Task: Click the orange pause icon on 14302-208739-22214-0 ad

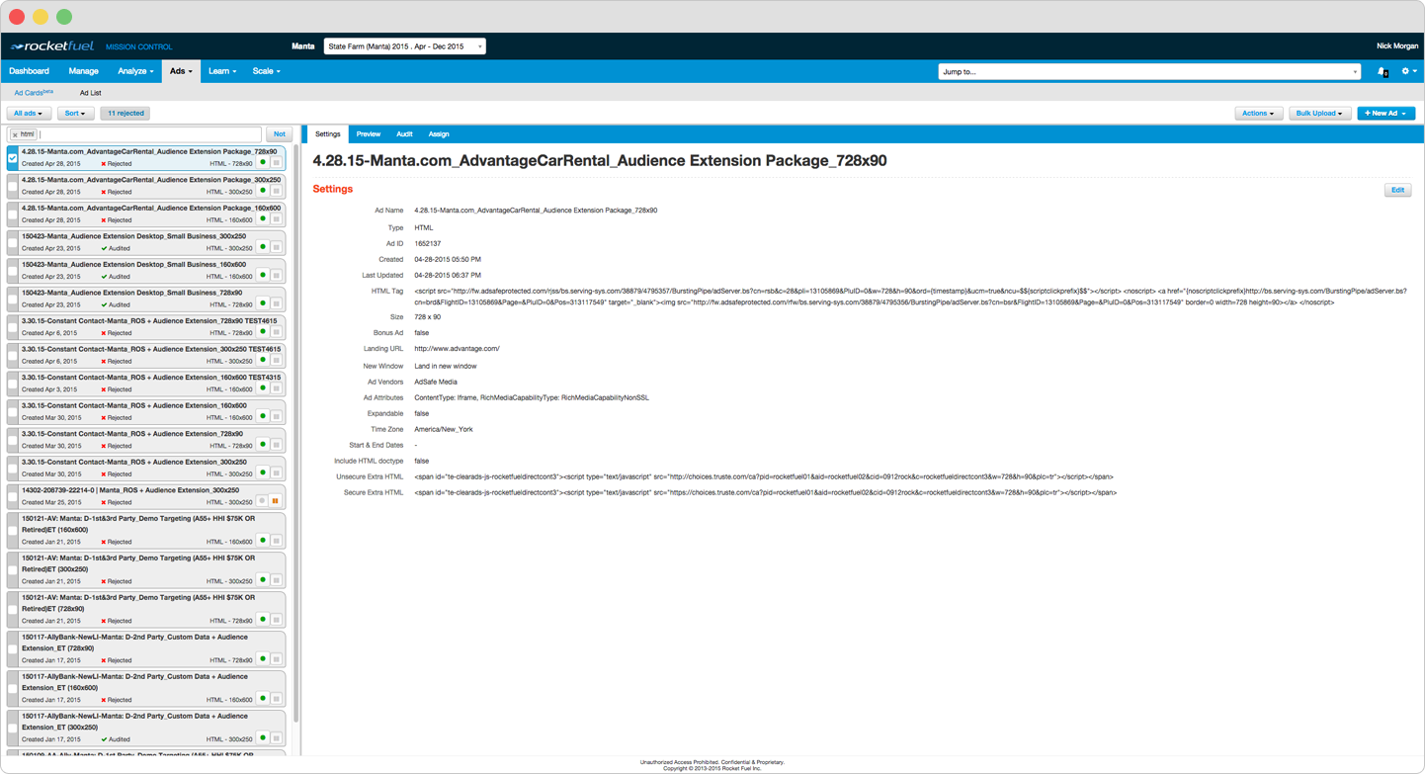Action: point(276,501)
